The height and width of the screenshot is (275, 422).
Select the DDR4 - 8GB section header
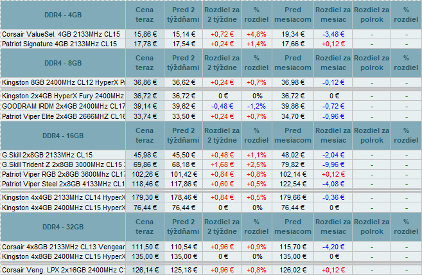click(x=63, y=63)
